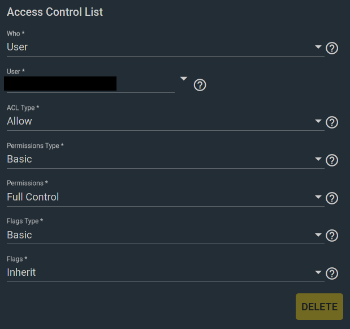Open the Permissions Type dropdown arrow
This screenshot has height=329, width=350.
(x=318, y=159)
